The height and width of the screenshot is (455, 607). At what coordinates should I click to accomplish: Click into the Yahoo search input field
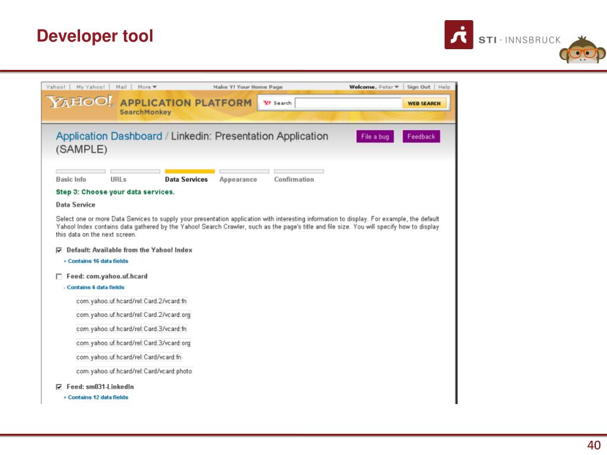pos(348,103)
